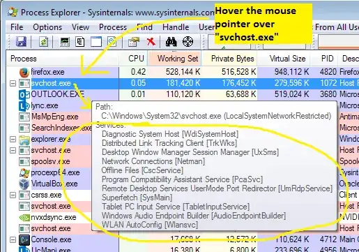
Task: Open the File menu
Action: [x=17, y=27]
